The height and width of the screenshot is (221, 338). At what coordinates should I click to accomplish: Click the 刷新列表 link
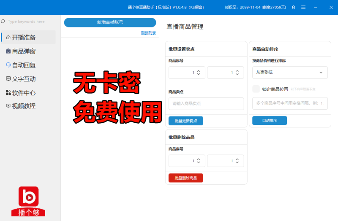point(148,33)
